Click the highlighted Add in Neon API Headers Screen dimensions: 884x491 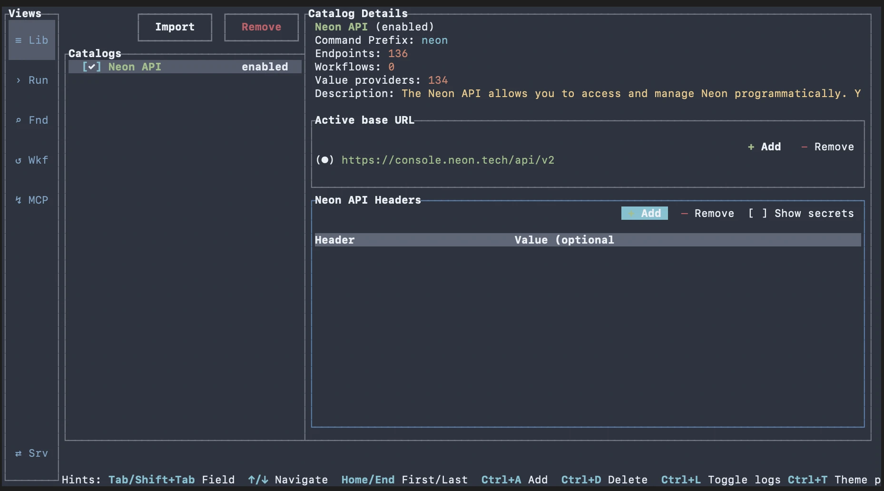[644, 213]
